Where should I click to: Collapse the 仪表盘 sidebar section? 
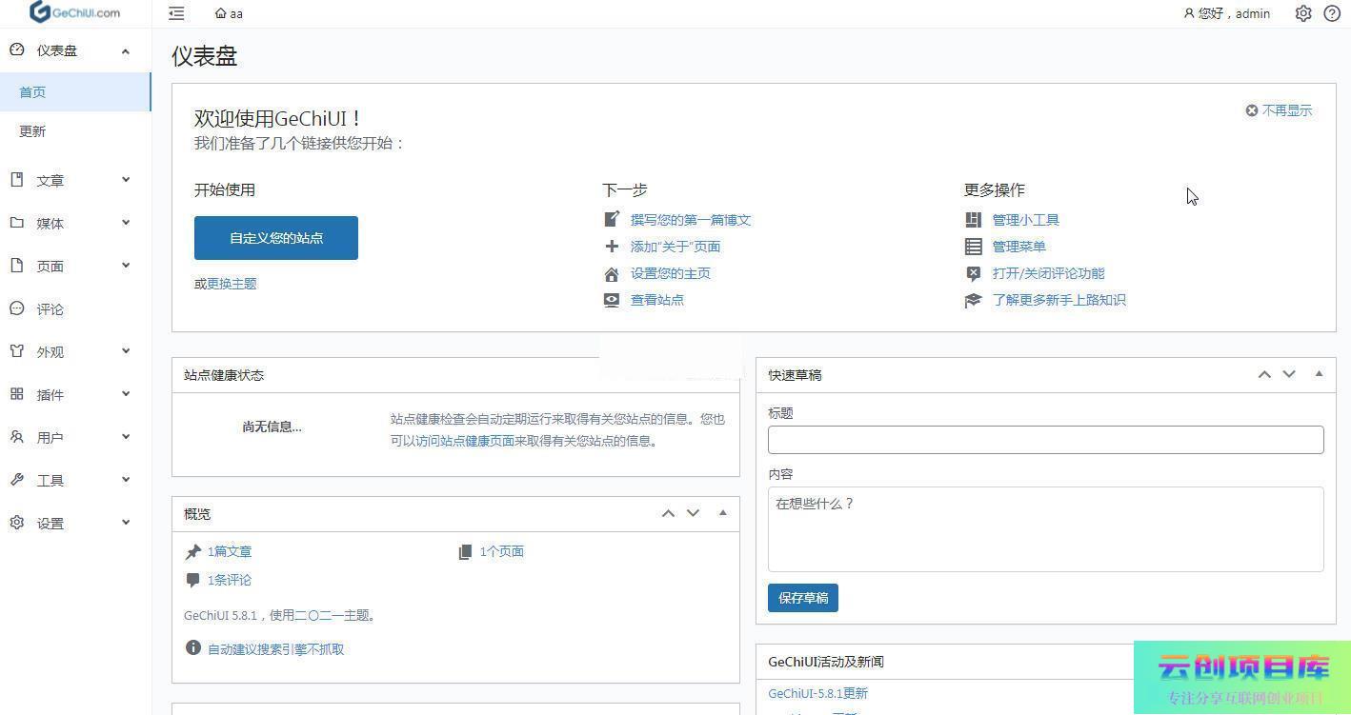coord(125,50)
